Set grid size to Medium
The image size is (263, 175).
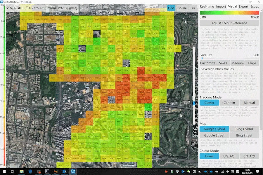[237, 63]
